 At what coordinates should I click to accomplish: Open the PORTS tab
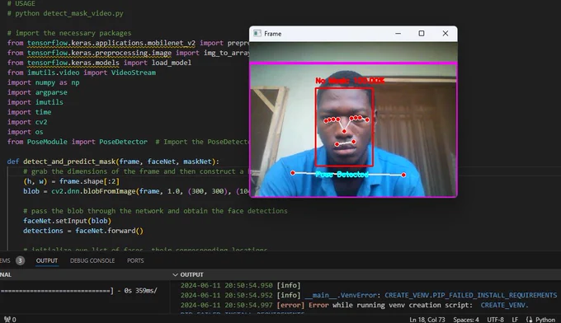click(x=135, y=260)
